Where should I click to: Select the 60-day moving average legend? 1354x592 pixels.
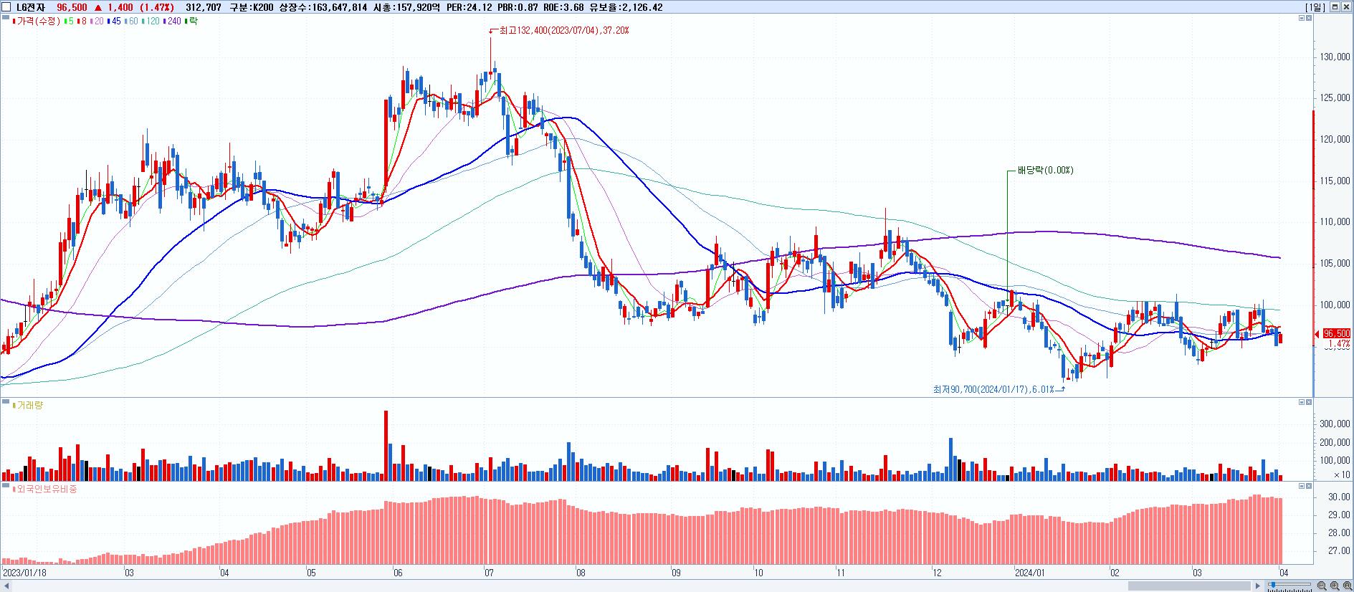(131, 22)
